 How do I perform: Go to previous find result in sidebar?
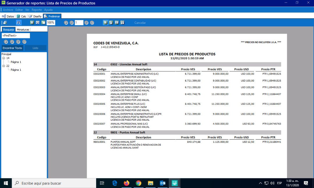[12, 42]
